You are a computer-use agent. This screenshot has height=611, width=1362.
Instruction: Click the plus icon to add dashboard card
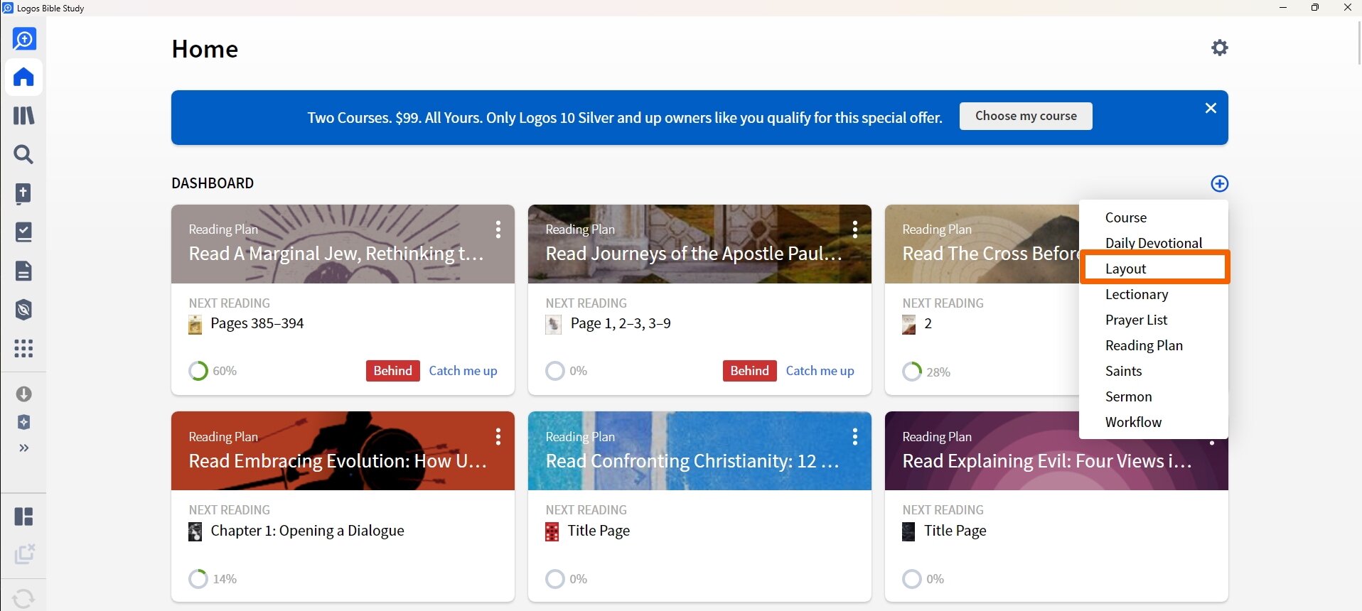point(1220,183)
